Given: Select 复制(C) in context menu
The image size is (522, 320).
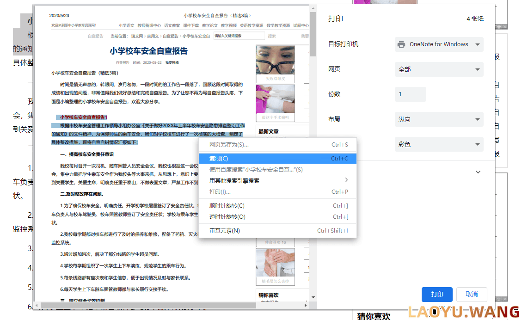Looking at the screenshot, I should point(278,159).
